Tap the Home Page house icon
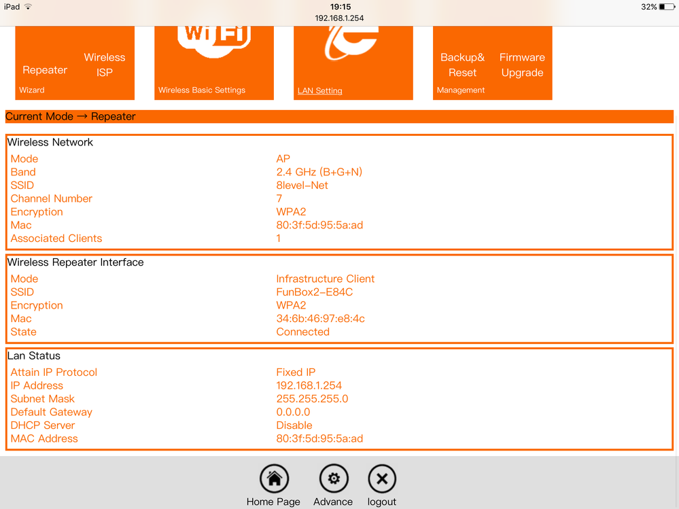Screen dimensions: 679x509 tap(274, 479)
